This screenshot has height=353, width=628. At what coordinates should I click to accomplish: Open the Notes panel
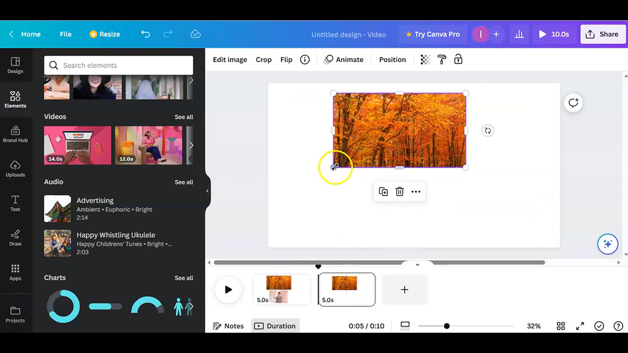(x=228, y=326)
